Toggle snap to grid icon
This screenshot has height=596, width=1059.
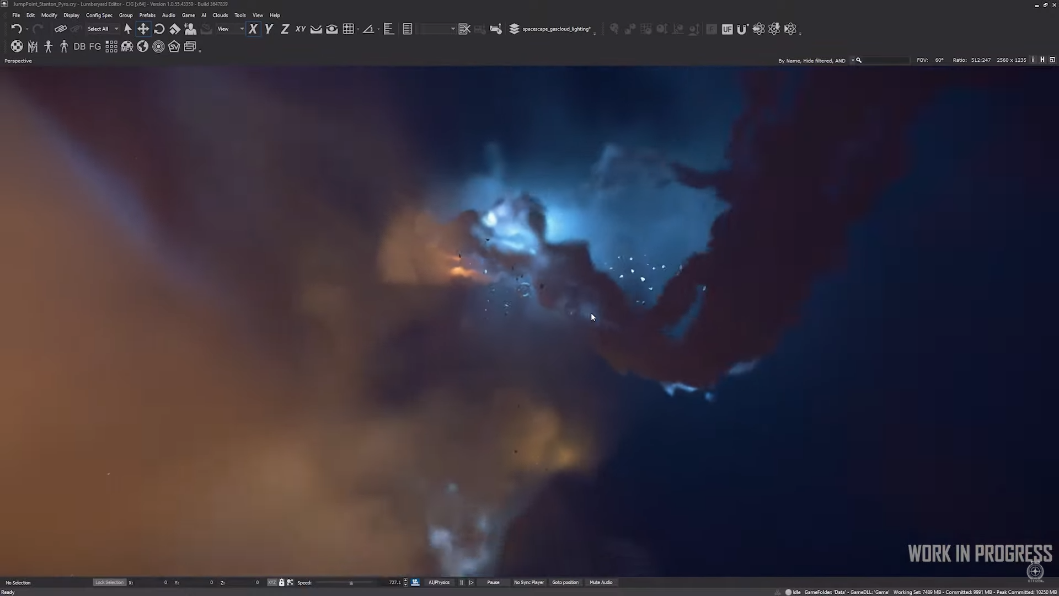(348, 29)
